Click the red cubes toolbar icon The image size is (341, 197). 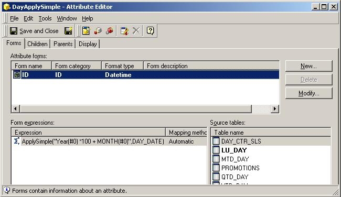pyautogui.click(x=110, y=31)
